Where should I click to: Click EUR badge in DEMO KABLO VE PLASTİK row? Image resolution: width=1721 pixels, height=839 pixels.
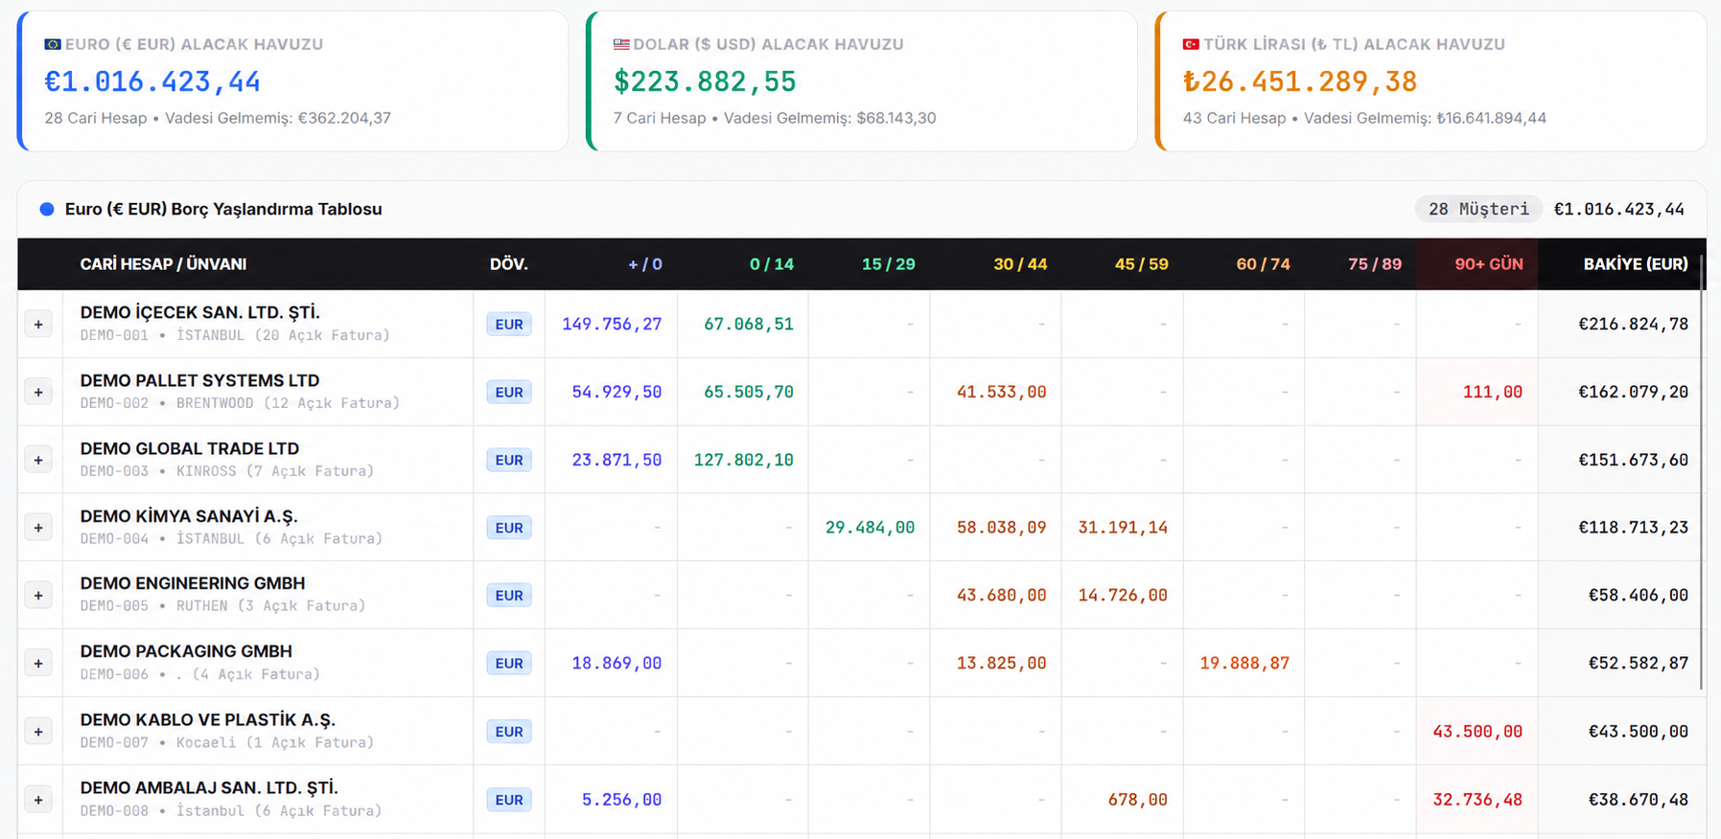[x=509, y=732]
